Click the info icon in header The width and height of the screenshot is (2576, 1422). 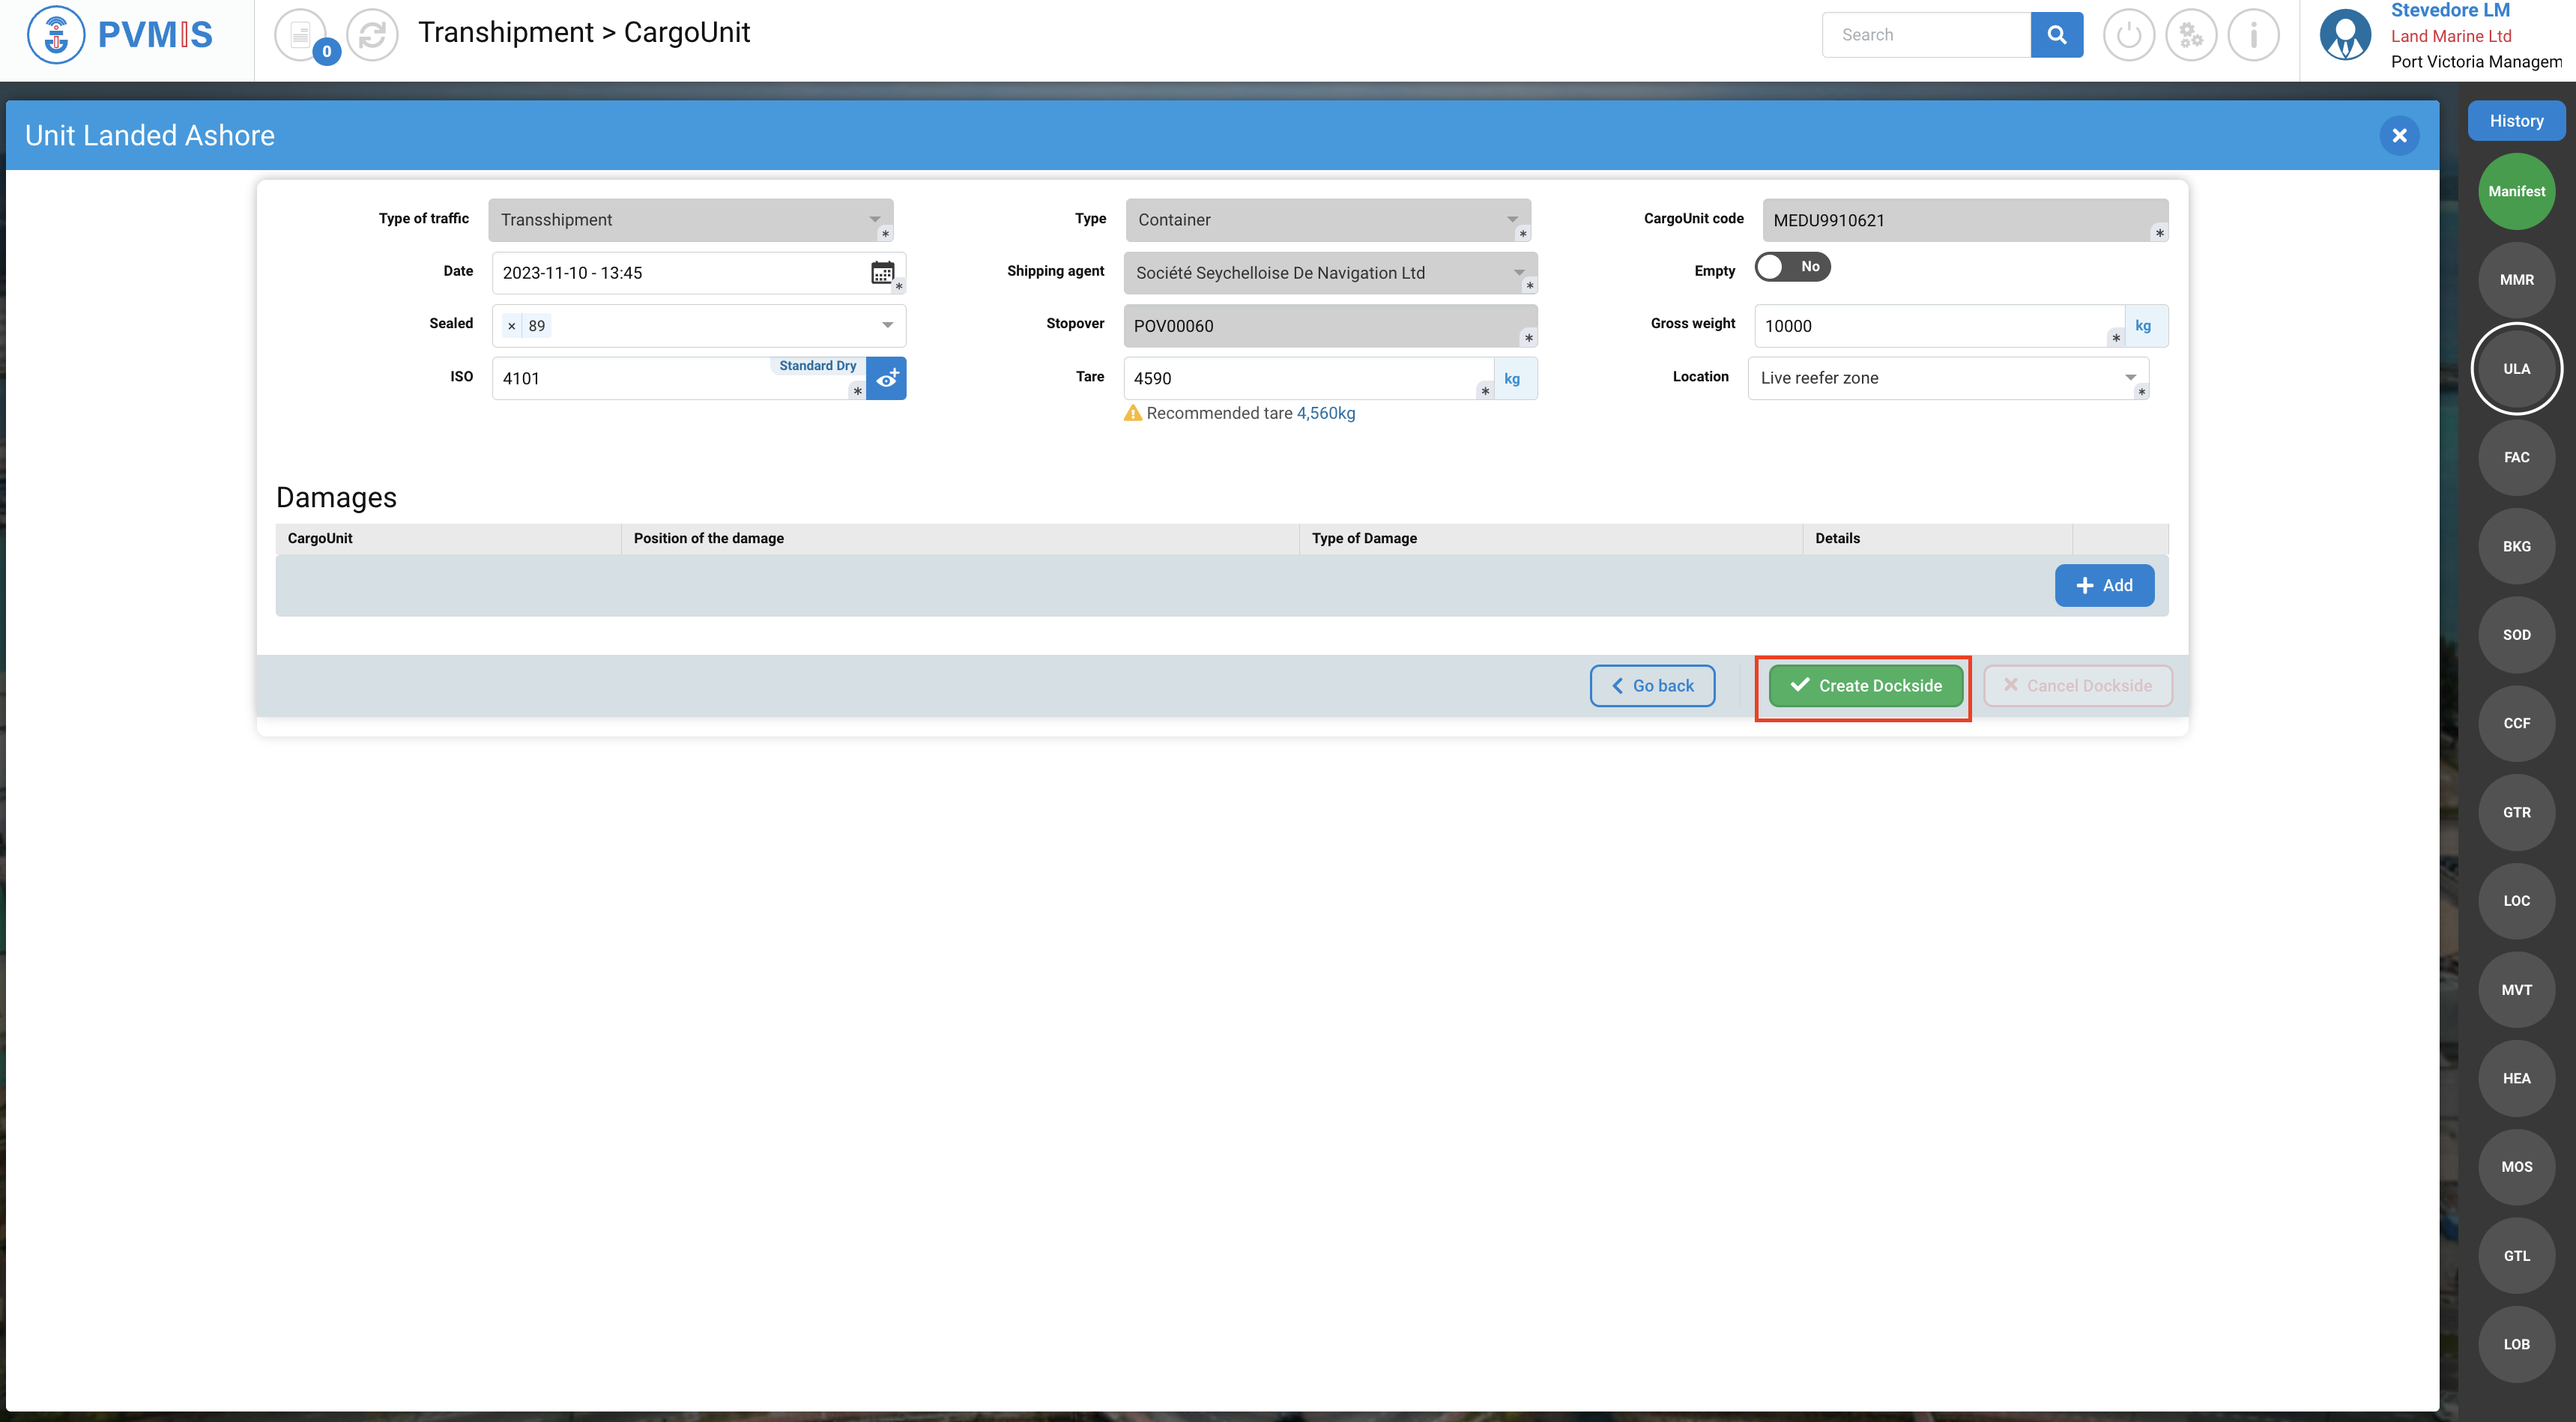pos(2253,35)
